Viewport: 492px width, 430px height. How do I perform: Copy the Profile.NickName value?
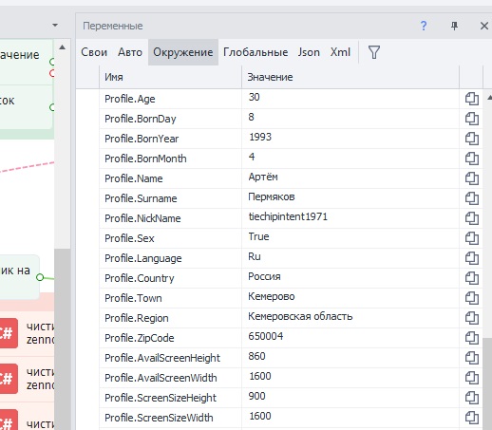click(x=472, y=218)
